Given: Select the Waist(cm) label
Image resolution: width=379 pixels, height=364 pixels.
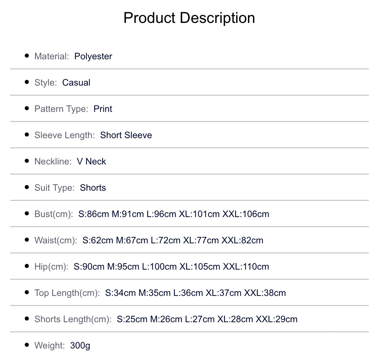Looking at the screenshot, I should (56, 240).
